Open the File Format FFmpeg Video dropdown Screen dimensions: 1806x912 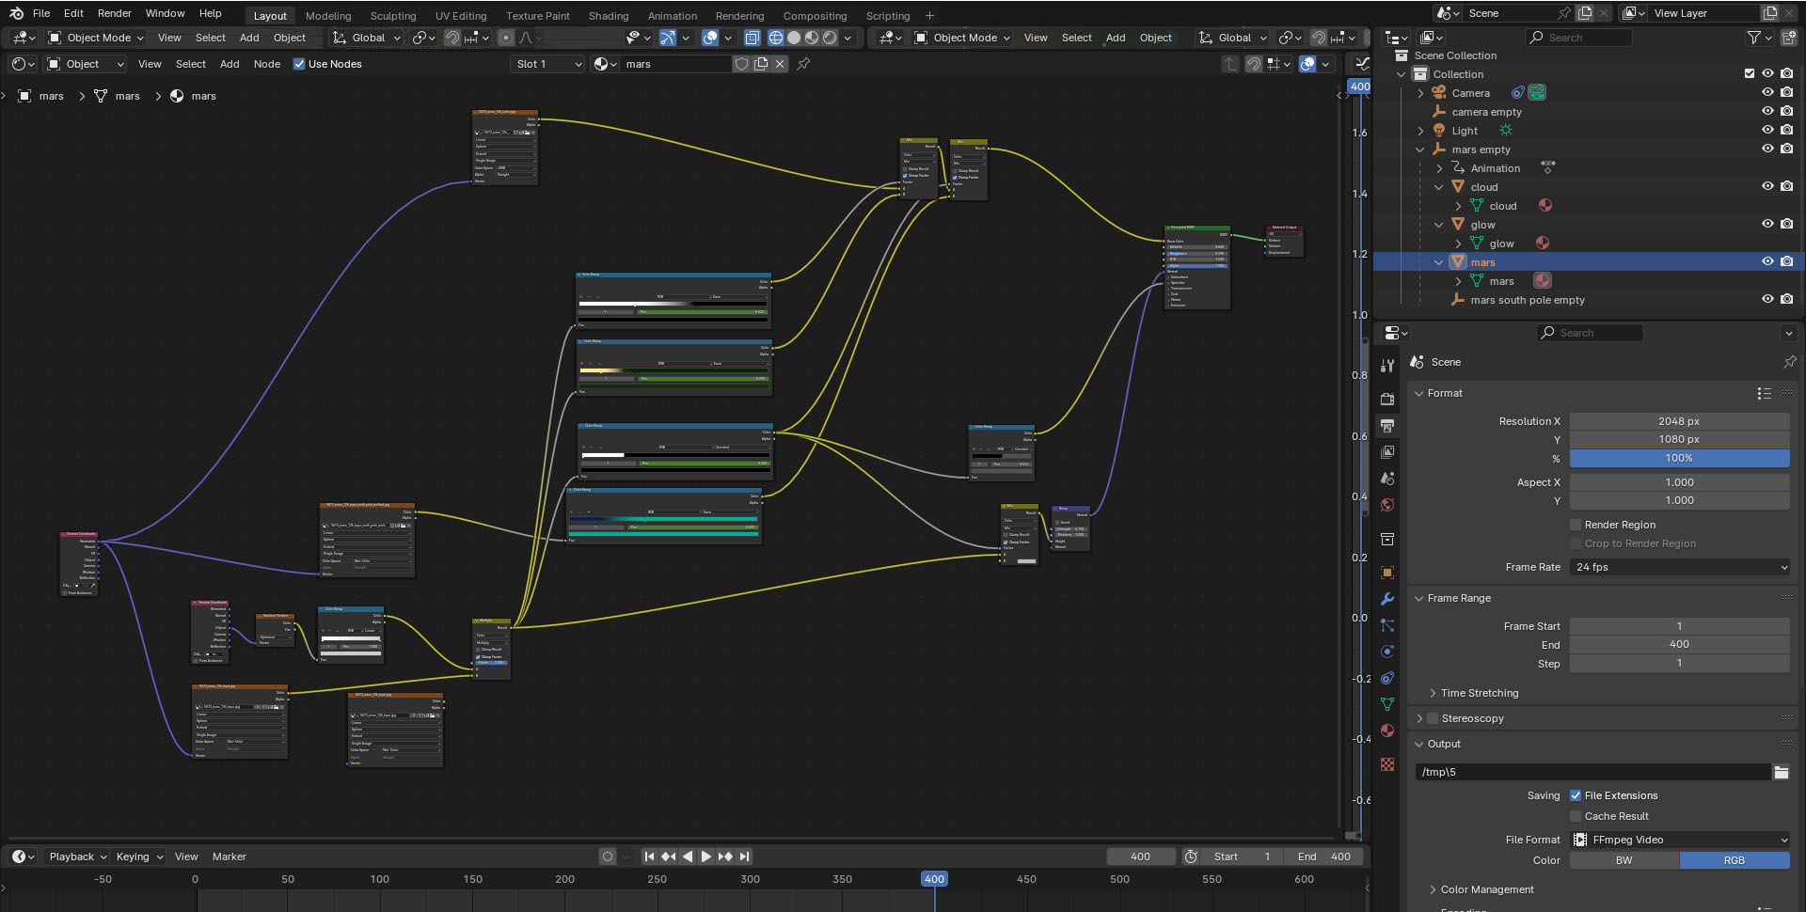[1680, 840]
